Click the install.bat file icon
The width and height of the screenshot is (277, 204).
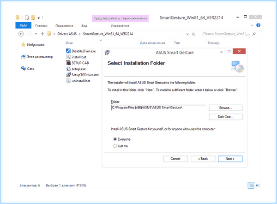[68, 57]
